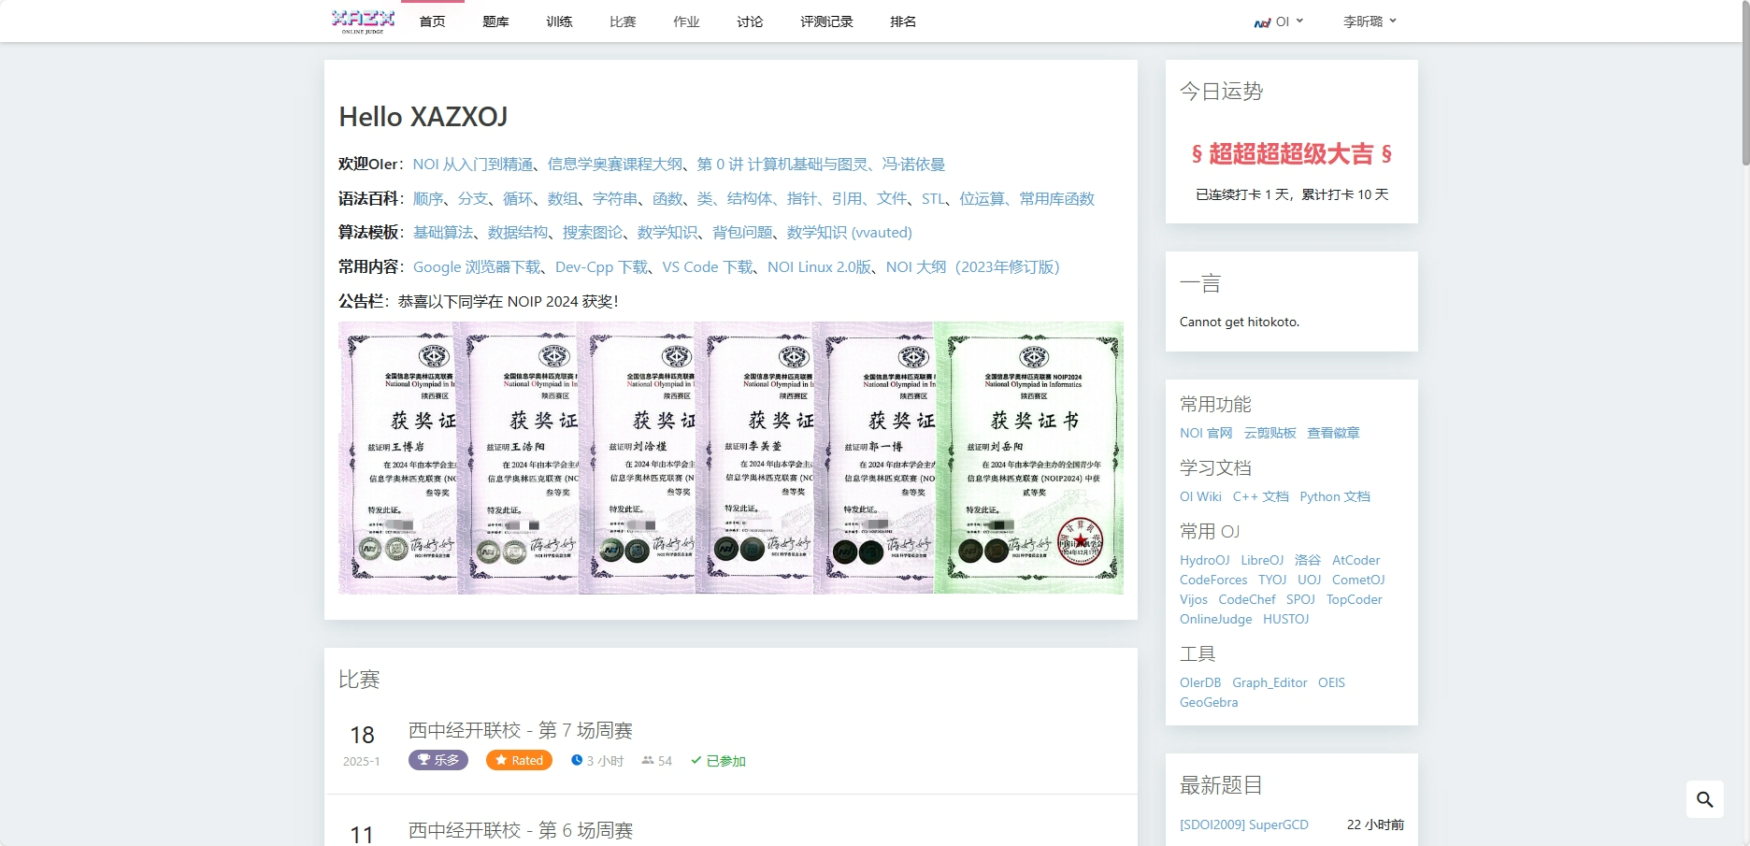Click the page vertical scrollbar thumb
Viewport: 1750px width, 846px height.
point(1744,84)
